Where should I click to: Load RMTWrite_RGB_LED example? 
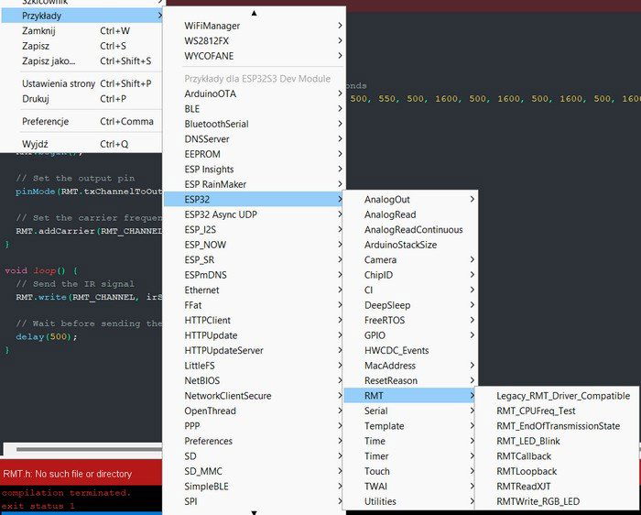click(557, 502)
